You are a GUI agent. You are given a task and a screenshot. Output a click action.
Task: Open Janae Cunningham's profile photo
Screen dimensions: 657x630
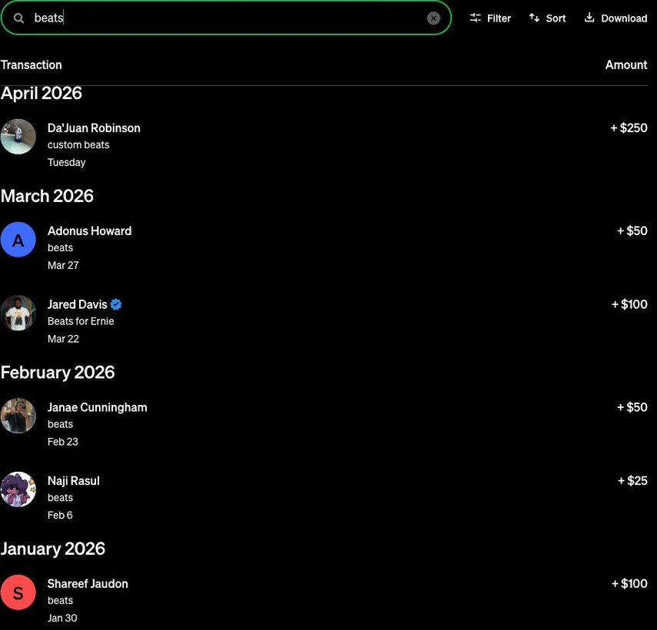point(18,416)
